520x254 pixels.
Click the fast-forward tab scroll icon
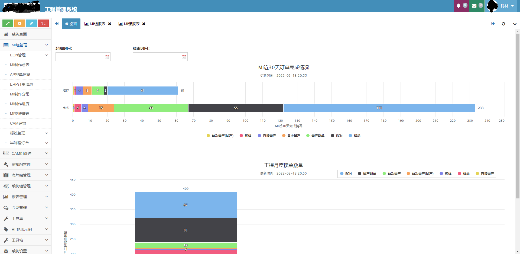[x=493, y=24]
